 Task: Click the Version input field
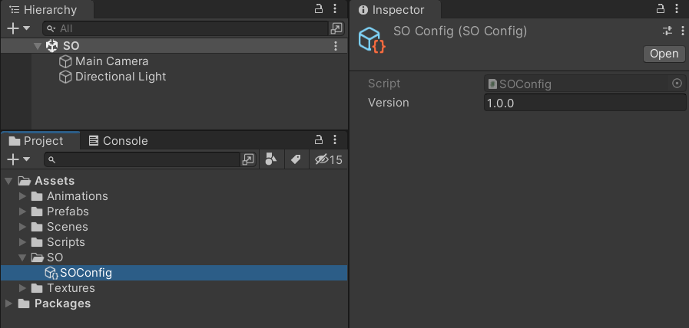click(585, 103)
